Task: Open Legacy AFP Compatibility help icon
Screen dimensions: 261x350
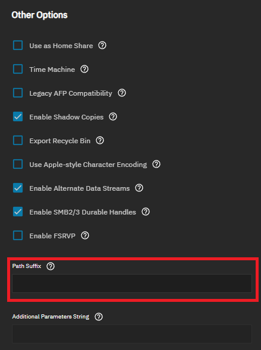Action: click(122, 93)
